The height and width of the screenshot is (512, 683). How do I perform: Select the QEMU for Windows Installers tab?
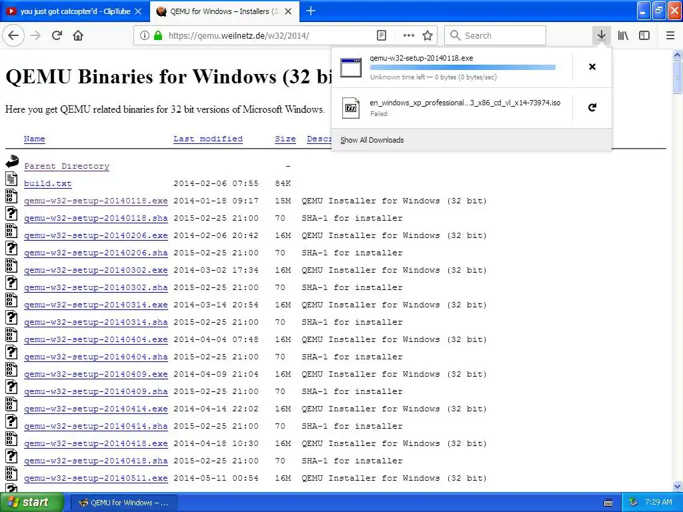tap(224, 11)
